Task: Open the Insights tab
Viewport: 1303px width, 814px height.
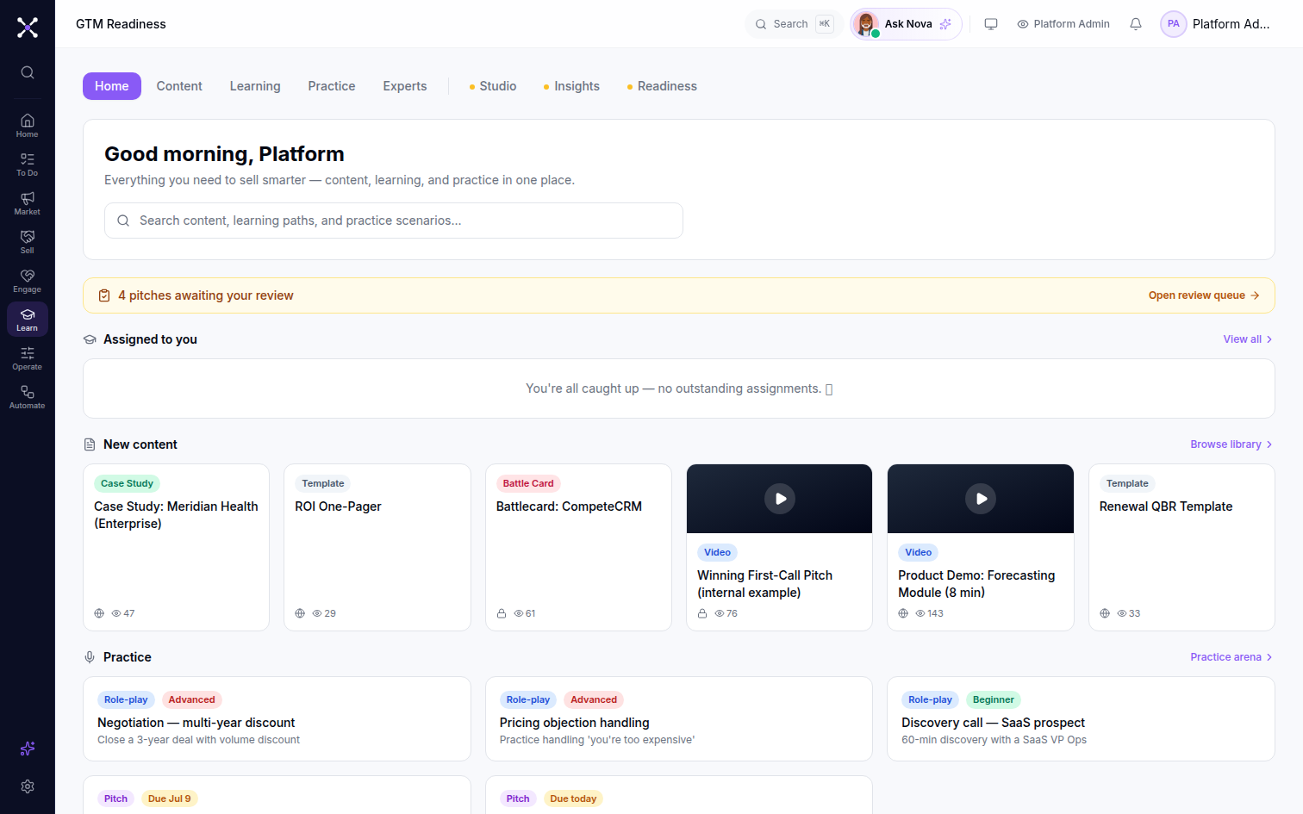Action: [x=571, y=86]
